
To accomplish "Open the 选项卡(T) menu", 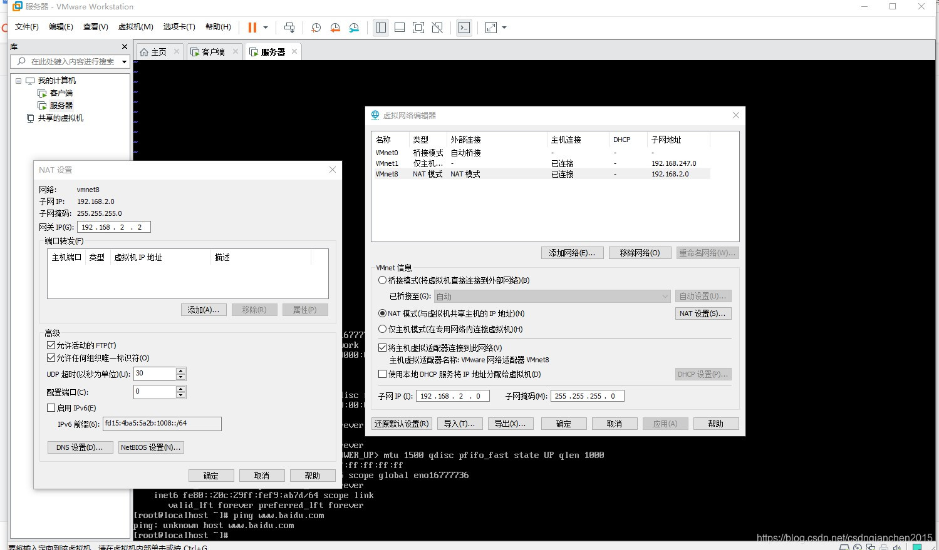I will click(x=179, y=27).
